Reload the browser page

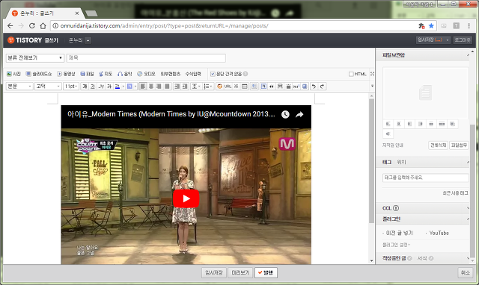coord(31,26)
